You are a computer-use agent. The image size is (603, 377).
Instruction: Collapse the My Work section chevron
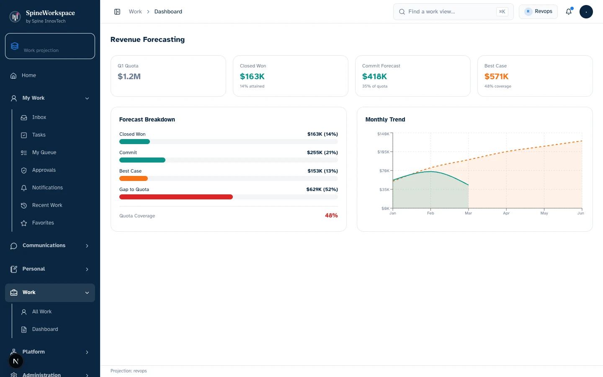87,98
